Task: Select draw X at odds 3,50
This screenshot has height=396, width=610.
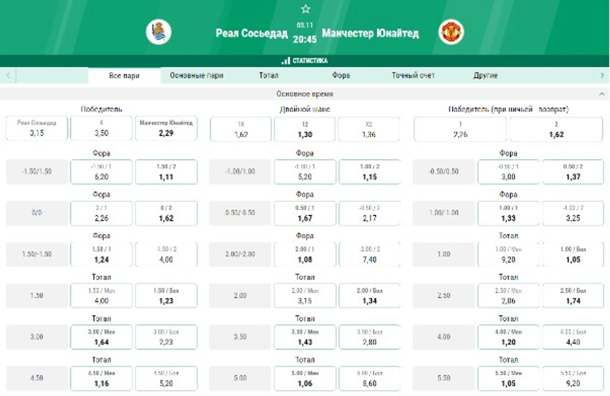Action: pos(102,128)
